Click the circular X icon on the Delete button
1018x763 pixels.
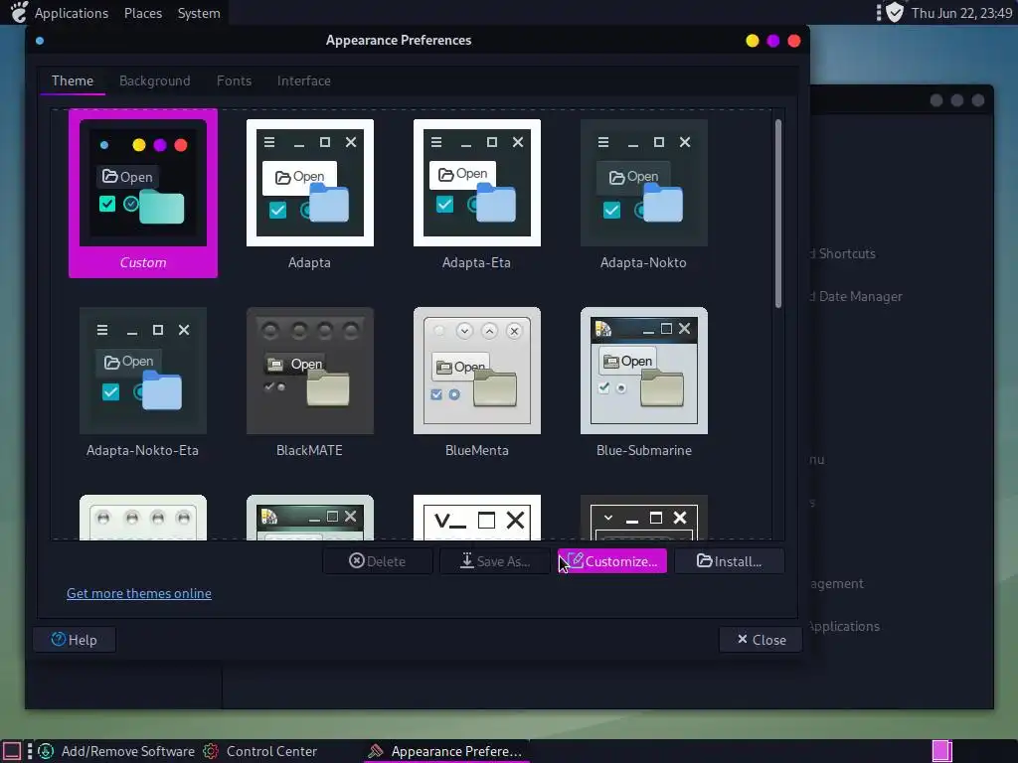357,560
